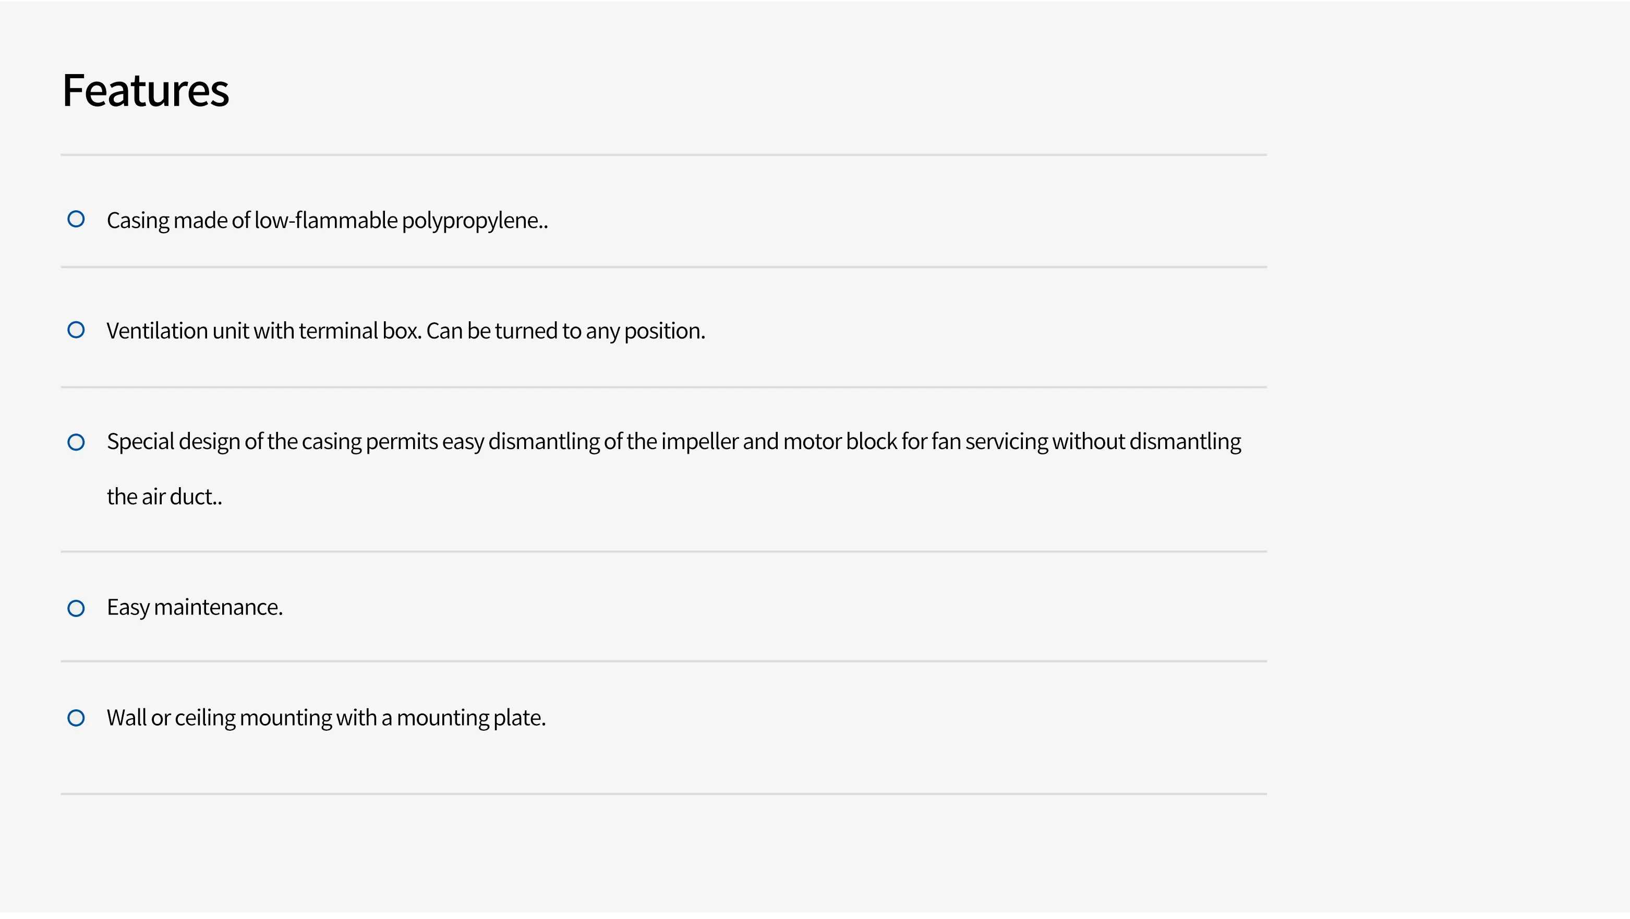
Task: Click the line starting 'Special design of the casing'
Action: [673, 441]
